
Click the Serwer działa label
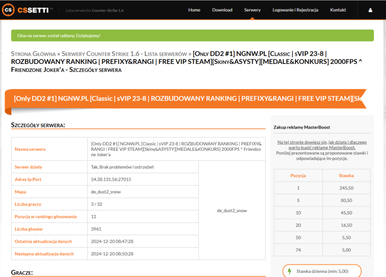click(28, 167)
